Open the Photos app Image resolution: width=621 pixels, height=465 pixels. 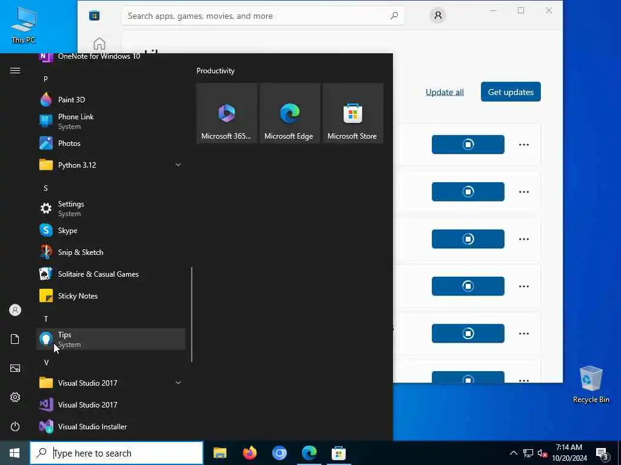[111, 143]
